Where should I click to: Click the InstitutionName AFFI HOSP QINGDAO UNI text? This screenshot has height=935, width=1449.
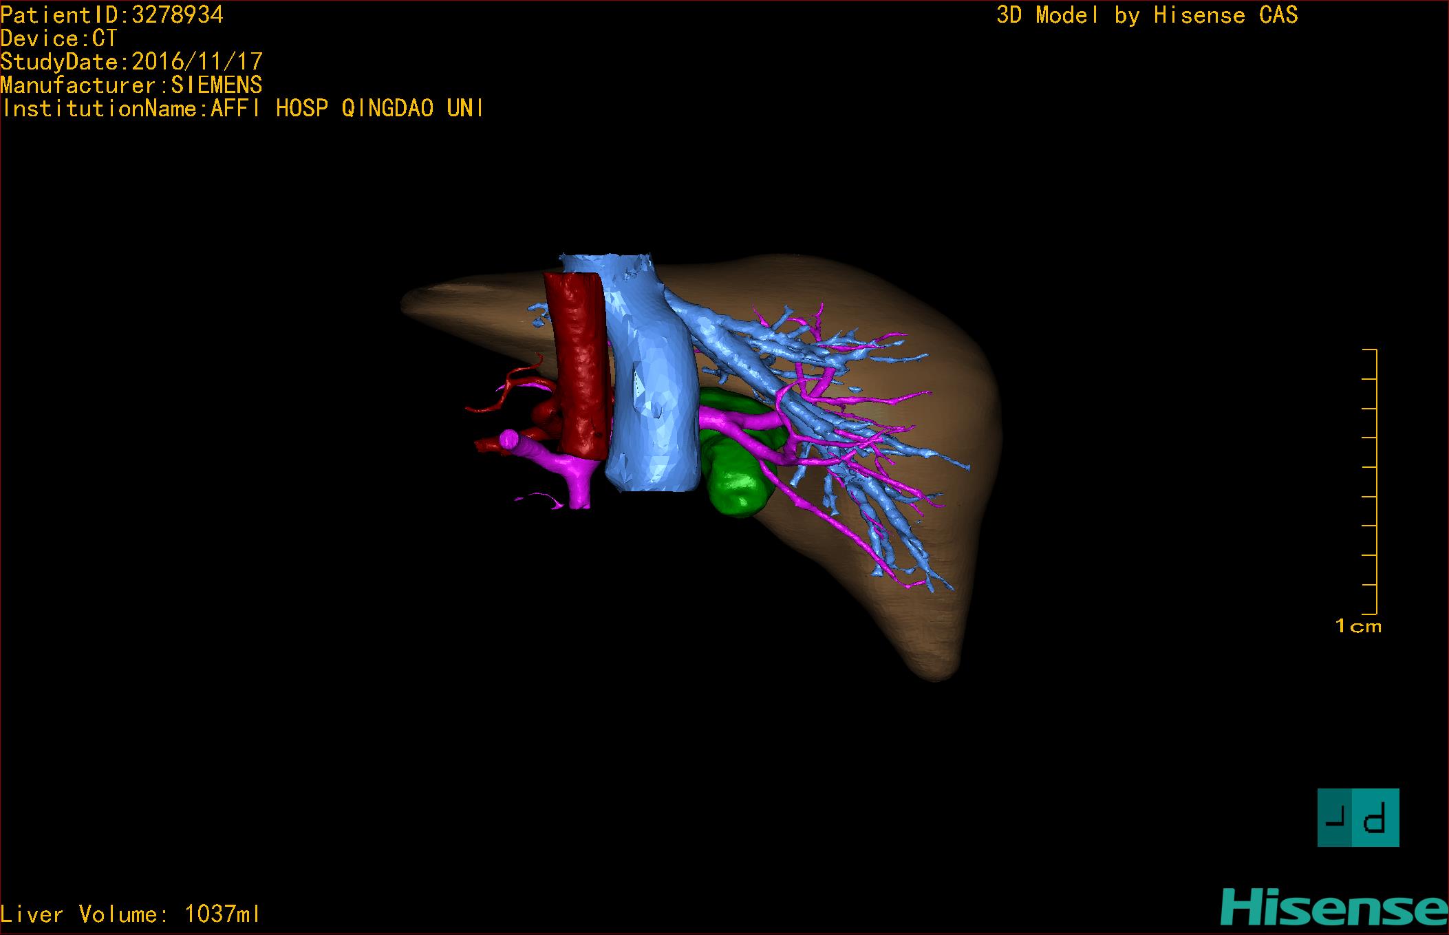[242, 108]
